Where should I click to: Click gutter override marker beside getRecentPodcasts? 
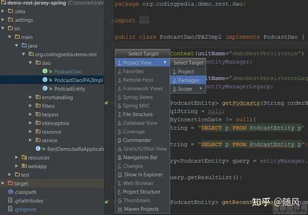pyautogui.click(x=106, y=202)
